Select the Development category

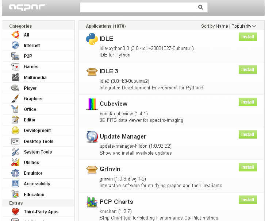click(38, 131)
